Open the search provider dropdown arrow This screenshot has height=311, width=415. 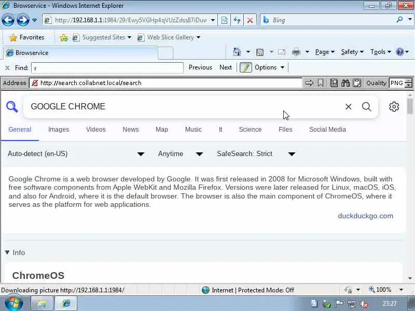[410, 20]
